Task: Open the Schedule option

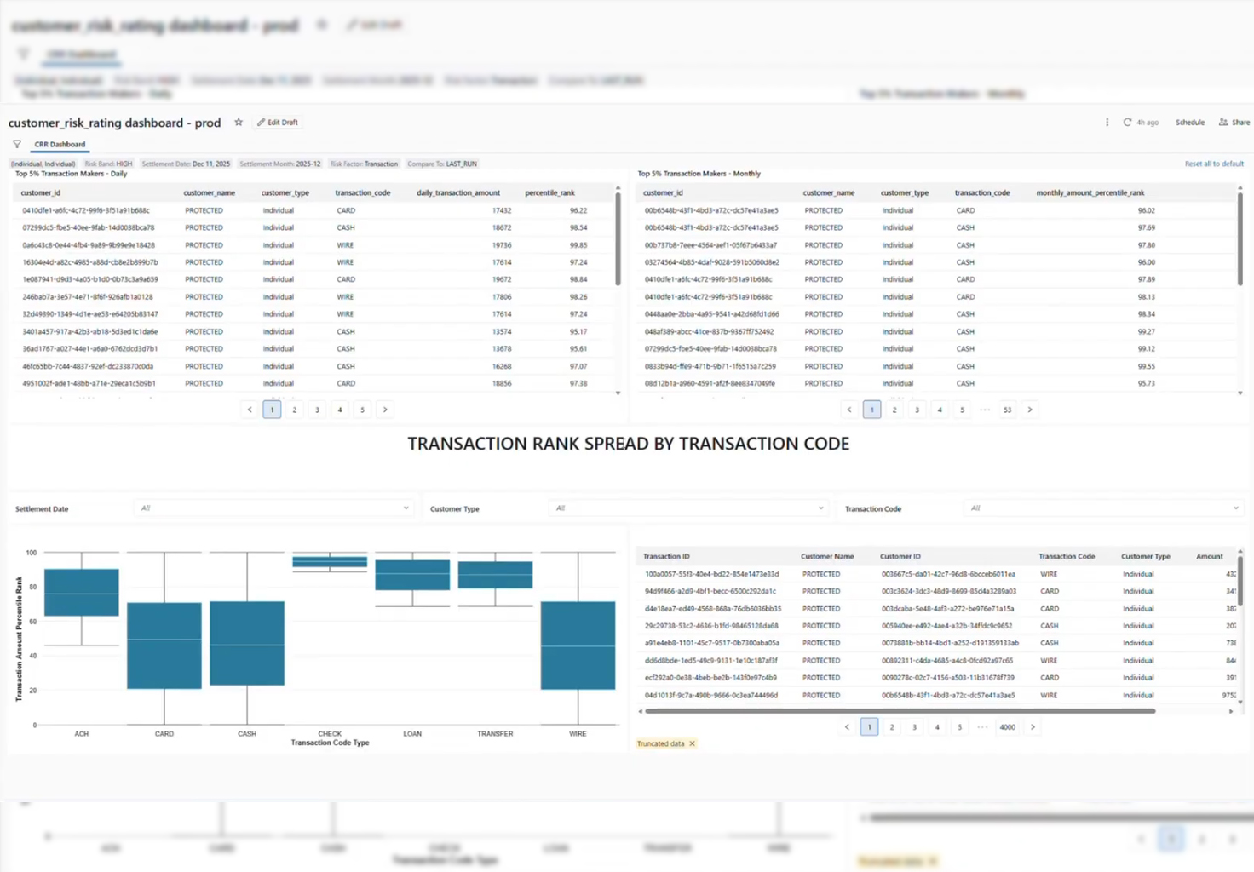Action: 1189,123
